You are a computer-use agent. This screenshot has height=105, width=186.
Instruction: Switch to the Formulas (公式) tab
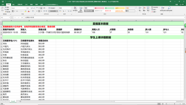pos(26,4)
